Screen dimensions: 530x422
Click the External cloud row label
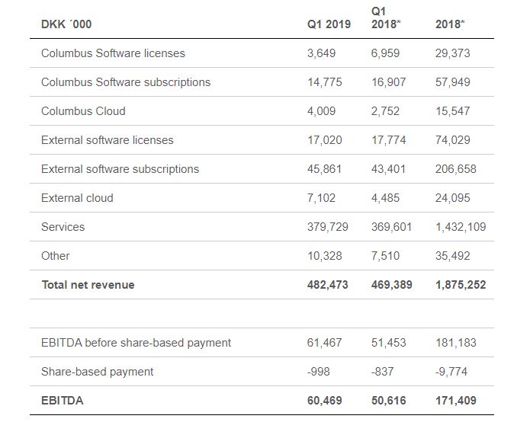(77, 198)
